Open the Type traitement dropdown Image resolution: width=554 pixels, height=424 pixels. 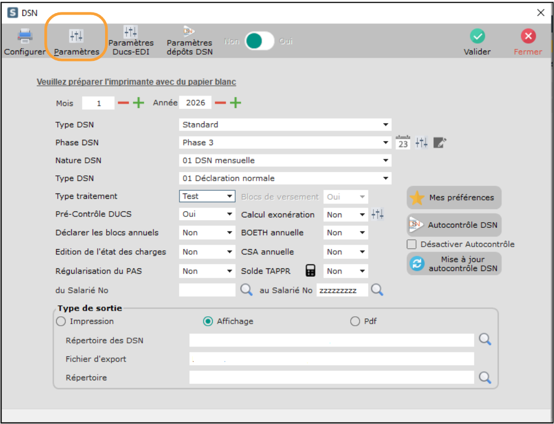230,197
